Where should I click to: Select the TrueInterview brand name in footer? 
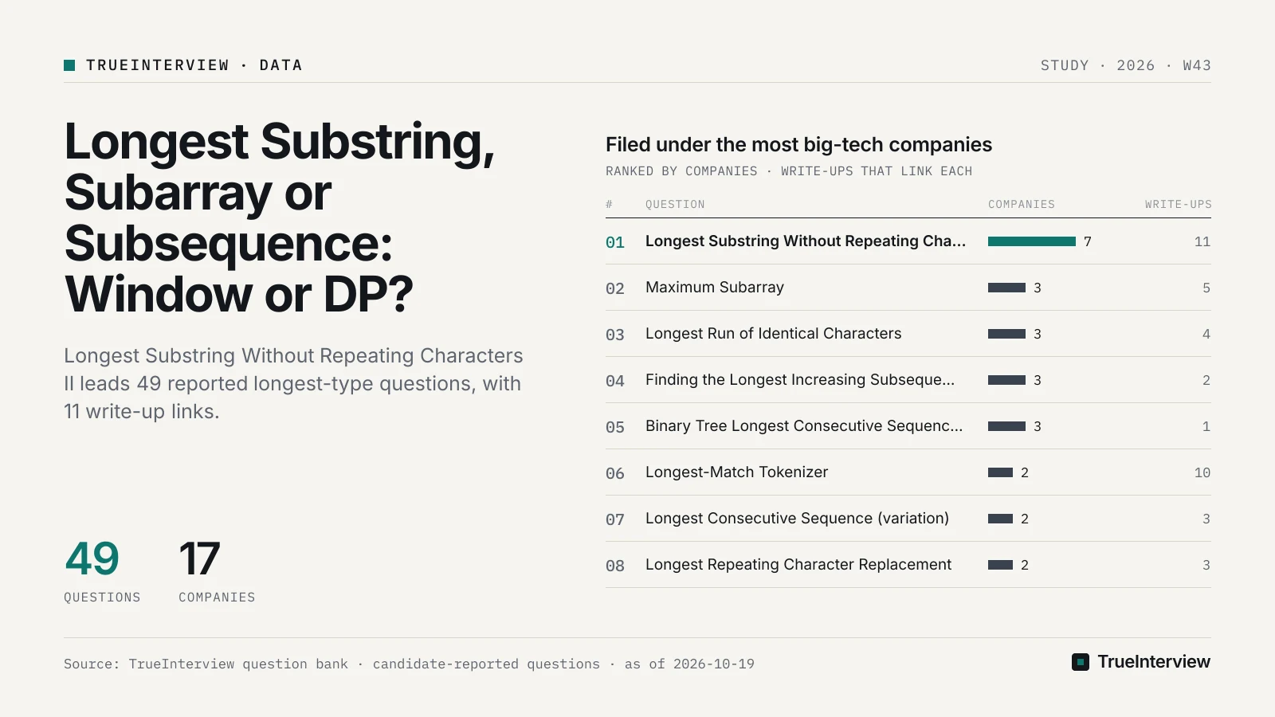[x=1154, y=662]
